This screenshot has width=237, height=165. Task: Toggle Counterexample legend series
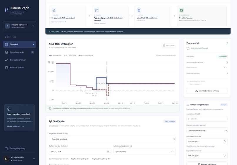(x=86, y=55)
